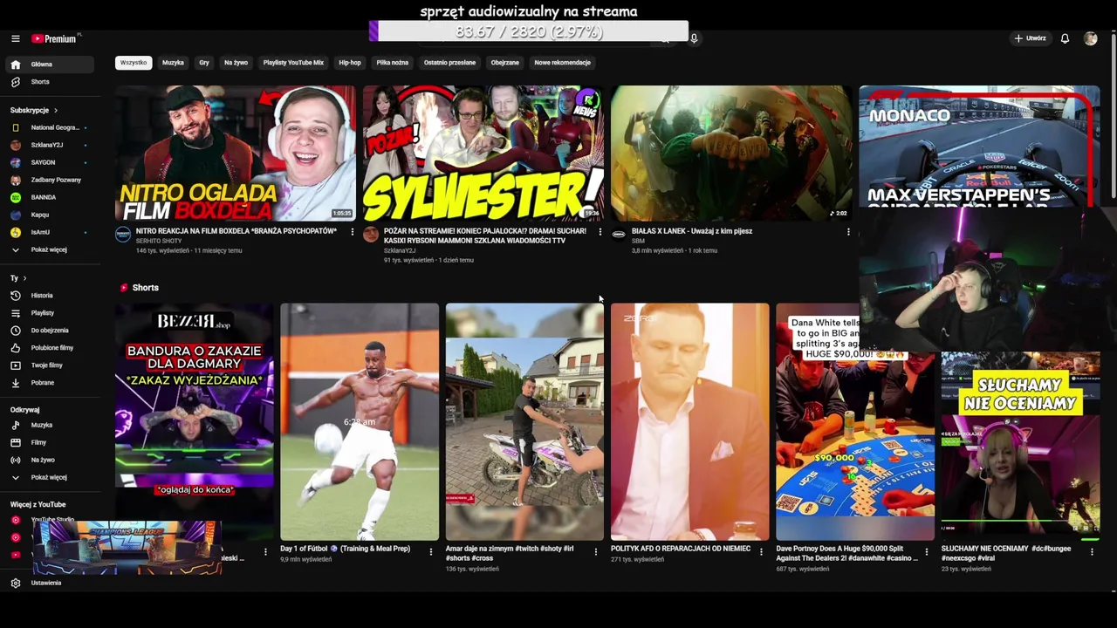
Task: Open options for Polityk AfD short
Action: coord(761,551)
